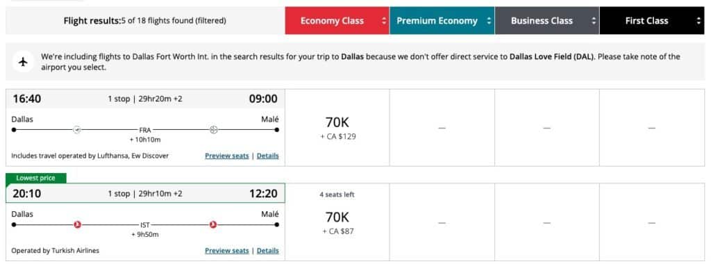Choose the 70K + CA $129 economy fare

click(x=337, y=128)
